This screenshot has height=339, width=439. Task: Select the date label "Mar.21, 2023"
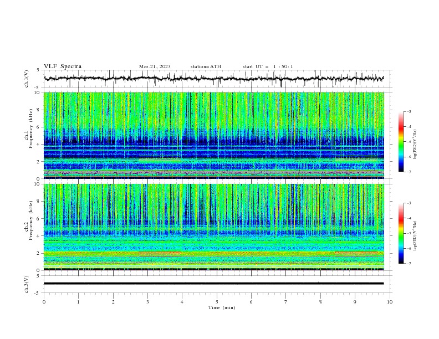pyautogui.click(x=155, y=66)
